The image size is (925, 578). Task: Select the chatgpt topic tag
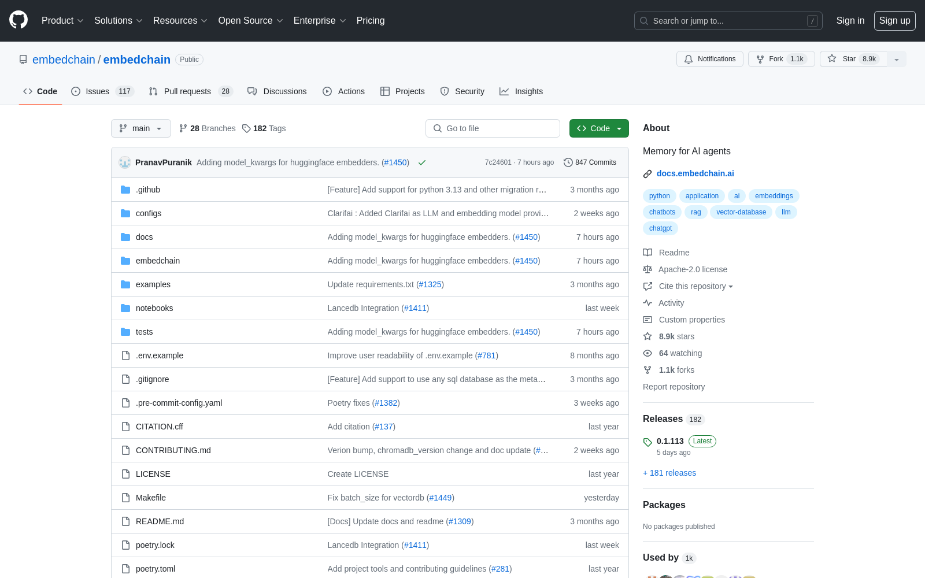tap(660, 228)
